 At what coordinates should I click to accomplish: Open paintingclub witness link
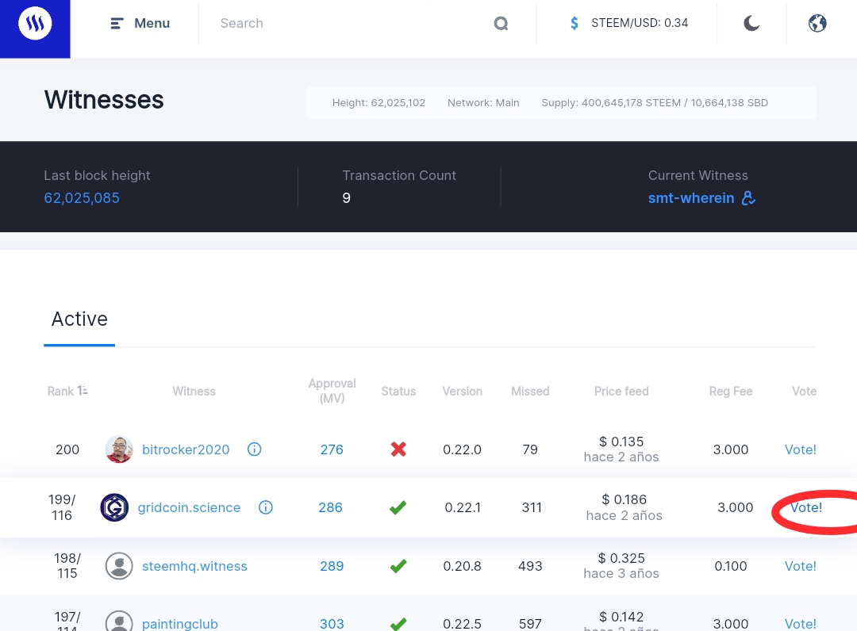coord(180,623)
